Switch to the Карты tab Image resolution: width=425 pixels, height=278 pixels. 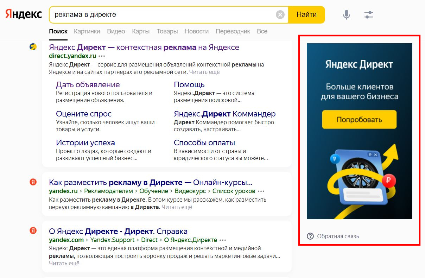pos(141,31)
